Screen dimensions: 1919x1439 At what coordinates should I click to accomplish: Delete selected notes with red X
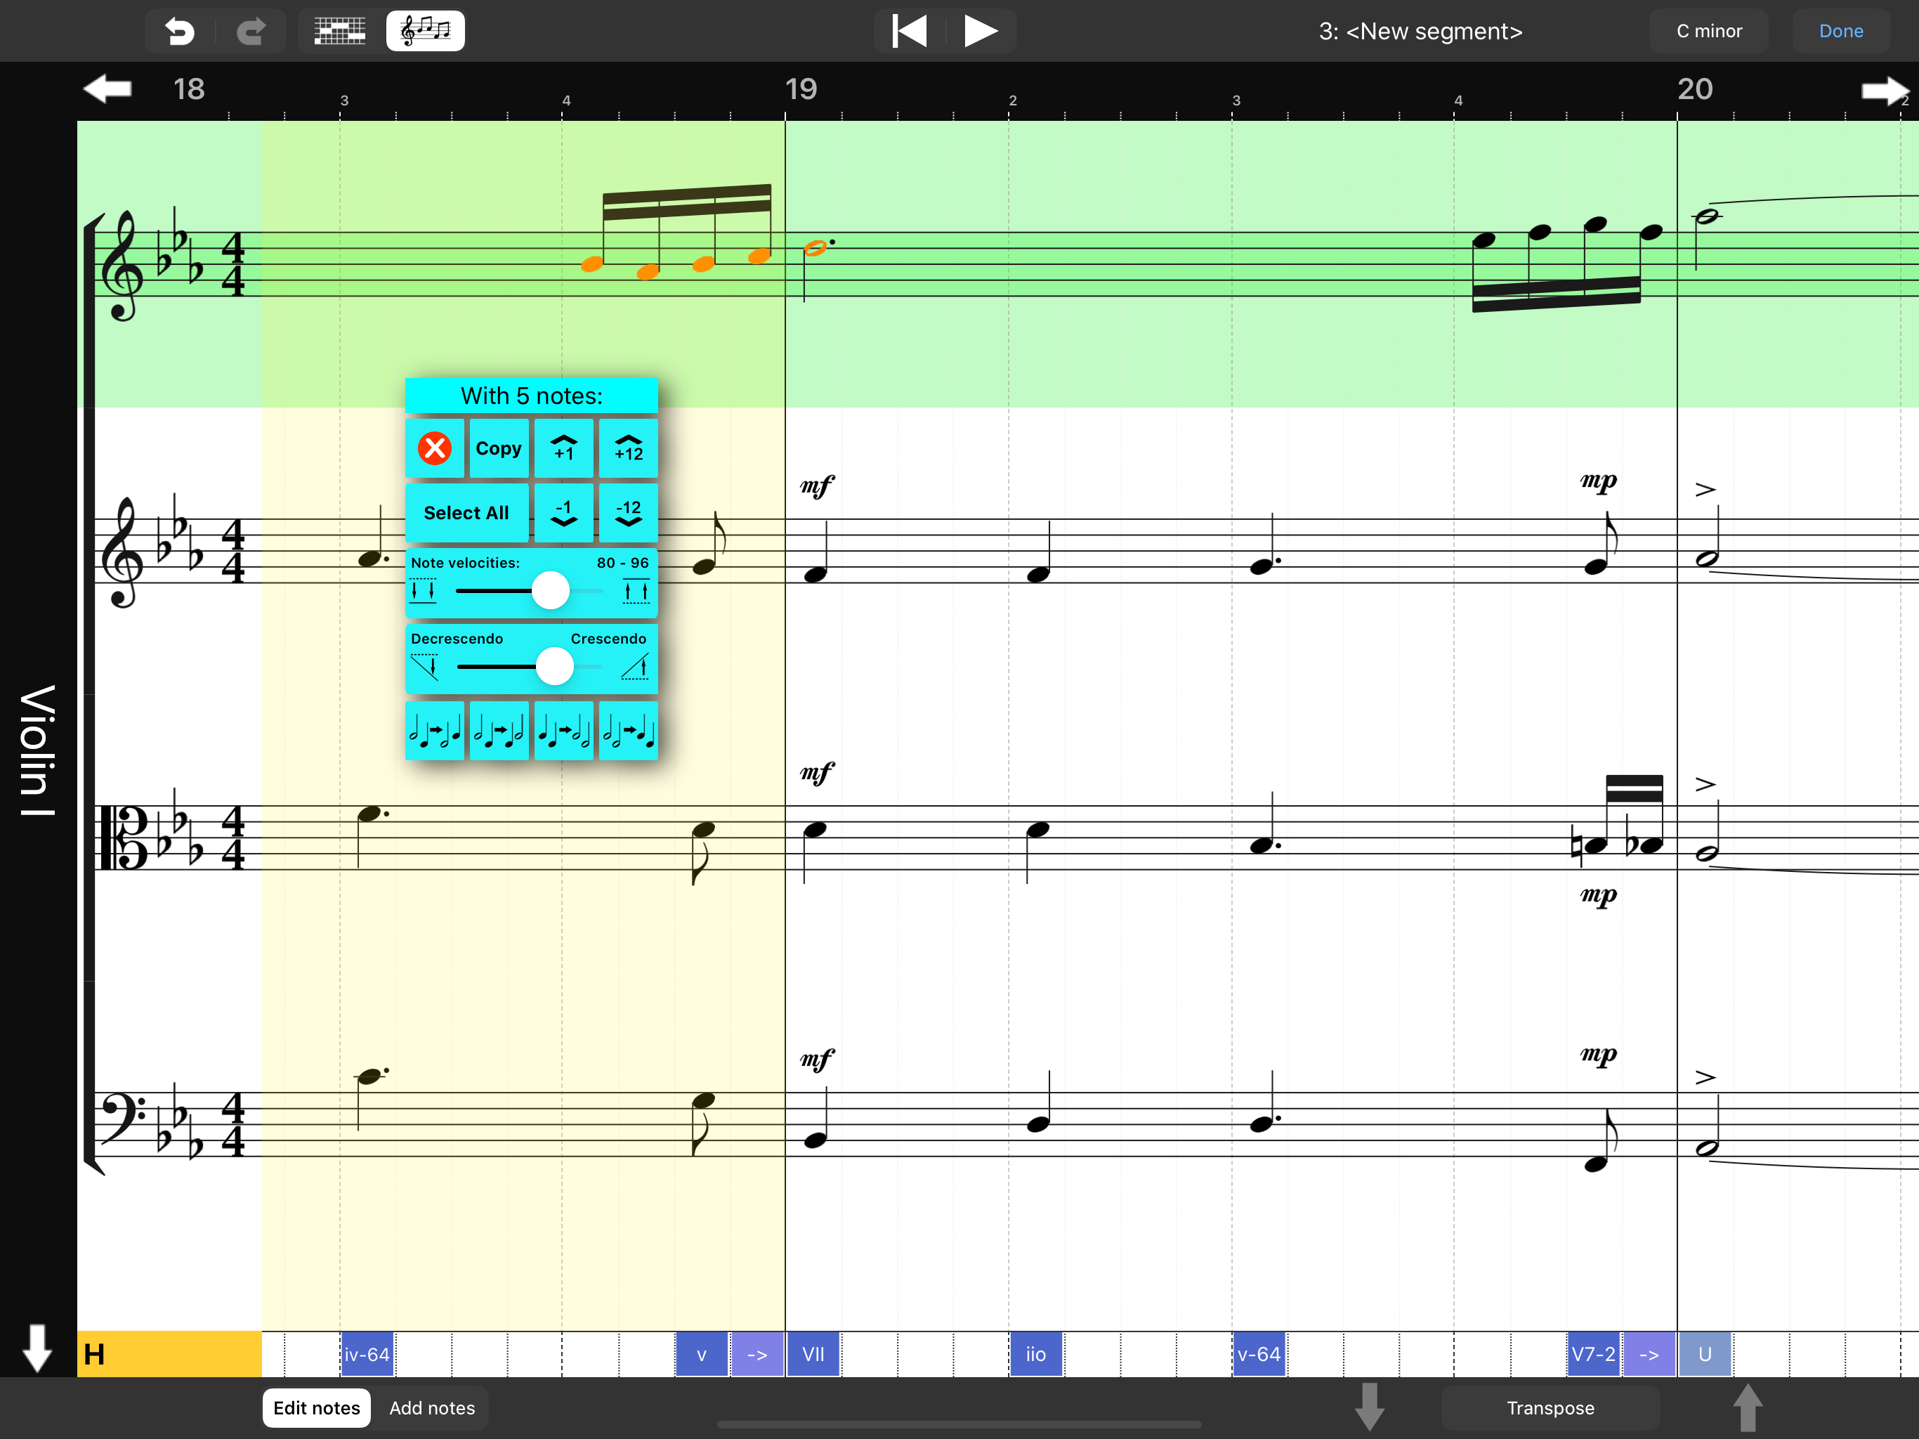click(x=435, y=449)
